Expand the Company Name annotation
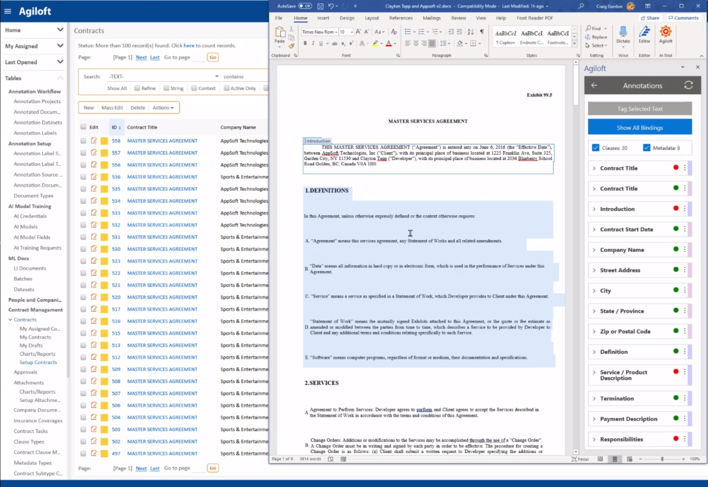 pyautogui.click(x=594, y=250)
